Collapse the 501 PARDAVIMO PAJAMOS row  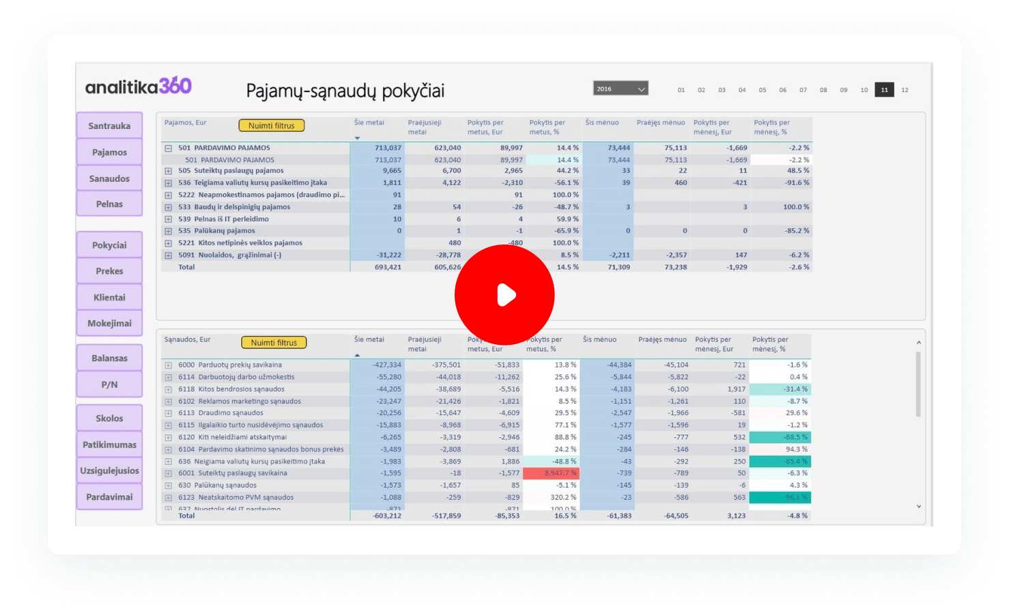(x=168, y=148)
